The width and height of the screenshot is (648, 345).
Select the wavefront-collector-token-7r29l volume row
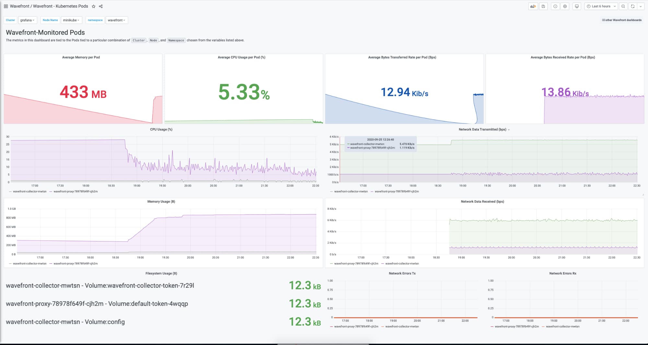coord(163,285)
